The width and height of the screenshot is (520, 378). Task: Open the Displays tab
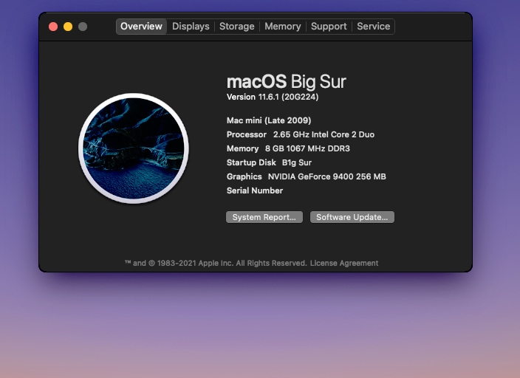coord(191,27)
